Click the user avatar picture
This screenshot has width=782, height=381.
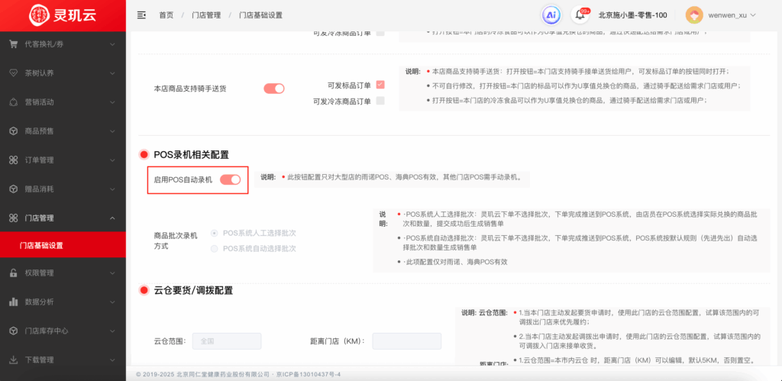pos(694,15)
